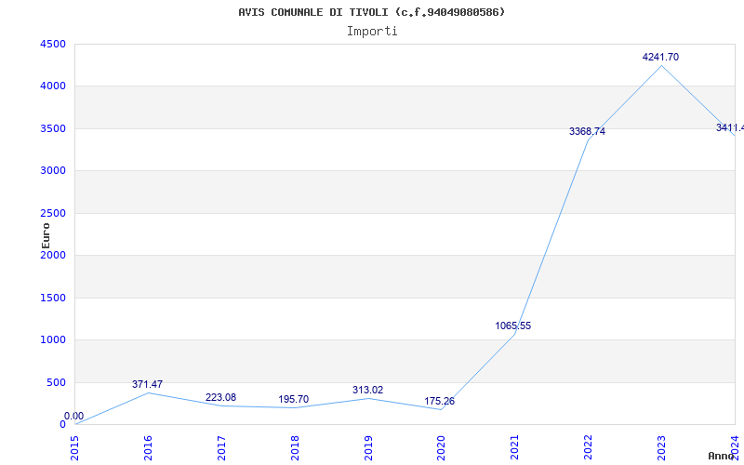The height and width of the screenshot is (465, 744).
Task: Click the 2017 x-axis tick label
Action: click(221, 448)
